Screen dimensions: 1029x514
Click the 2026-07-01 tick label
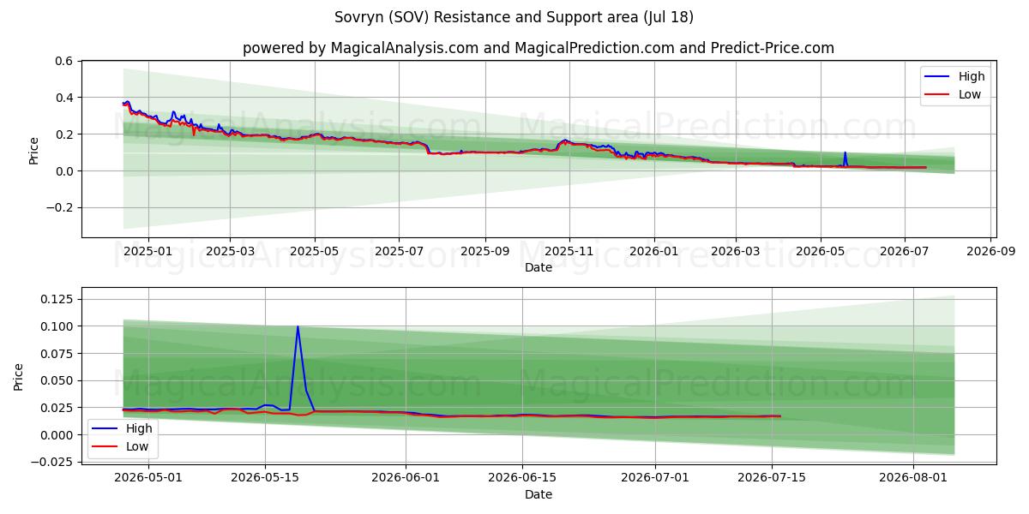tap(655, 478)
